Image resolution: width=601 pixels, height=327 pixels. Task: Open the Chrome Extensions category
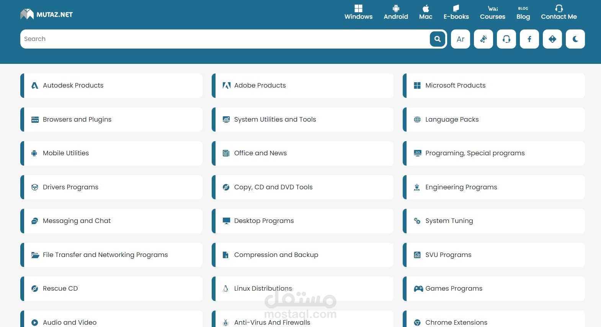[x=494, y=319]
